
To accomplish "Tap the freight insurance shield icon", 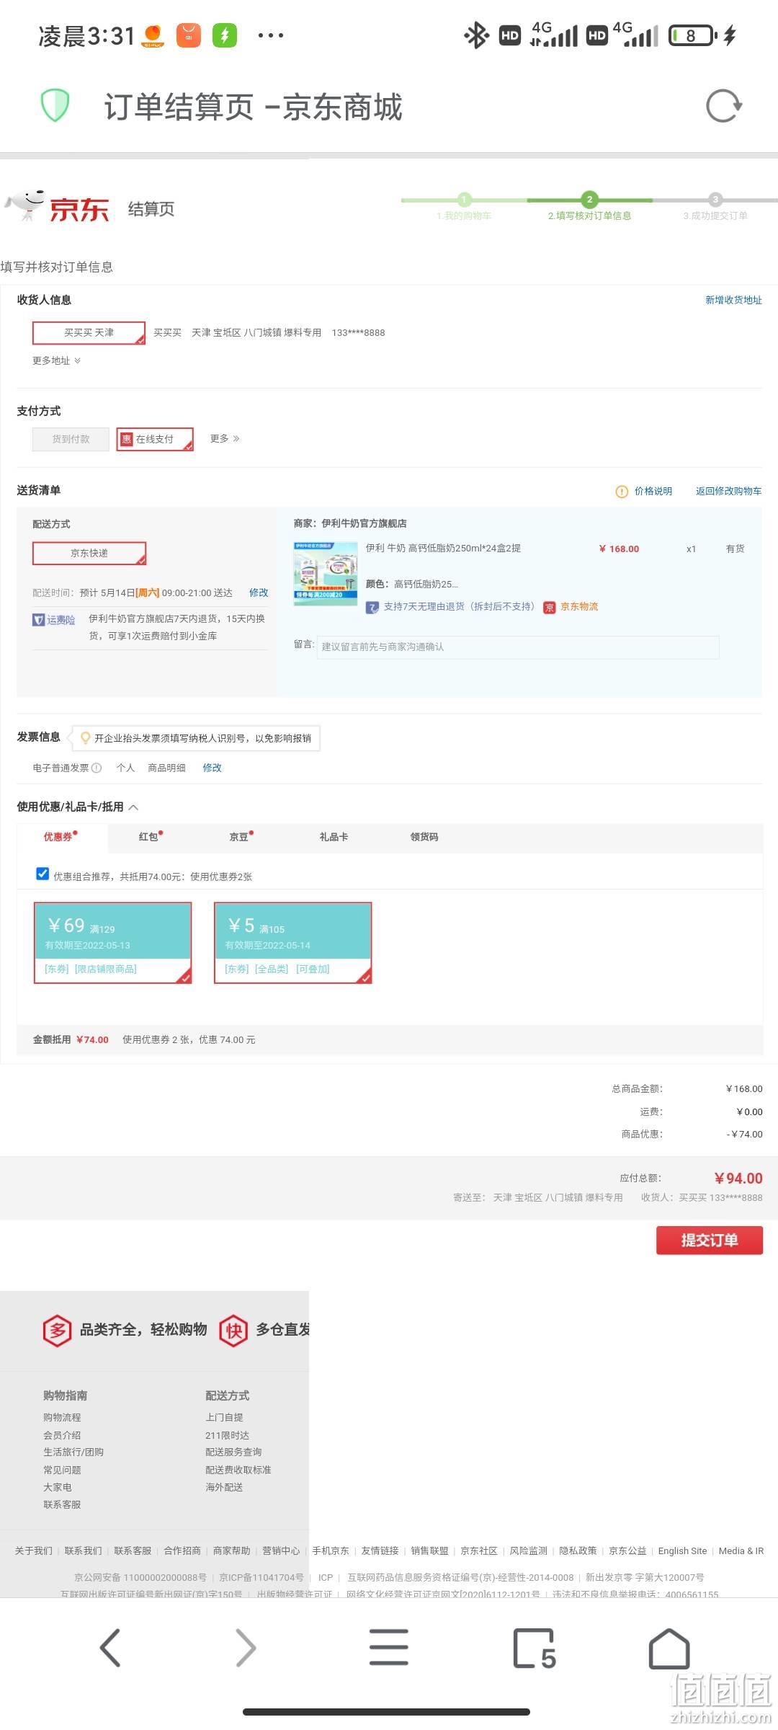I will (x=39, y=620).
